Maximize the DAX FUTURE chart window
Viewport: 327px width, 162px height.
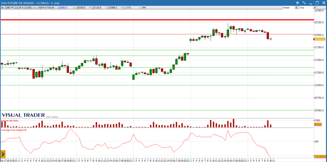(x=317, y=3)
